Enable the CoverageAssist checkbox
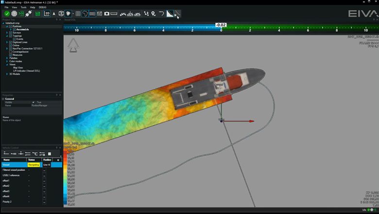Viewport: 379px width, 214px height. coord(10,52)
